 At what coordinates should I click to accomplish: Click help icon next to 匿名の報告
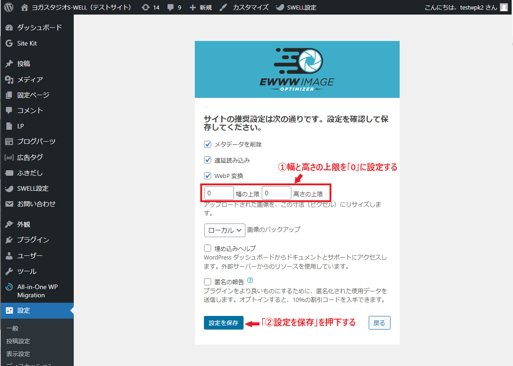point(250,280)
